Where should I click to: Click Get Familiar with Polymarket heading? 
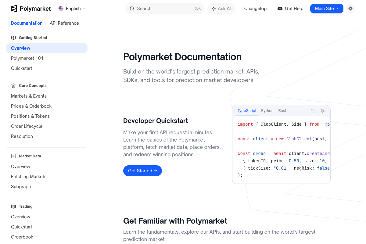(175, 221)
